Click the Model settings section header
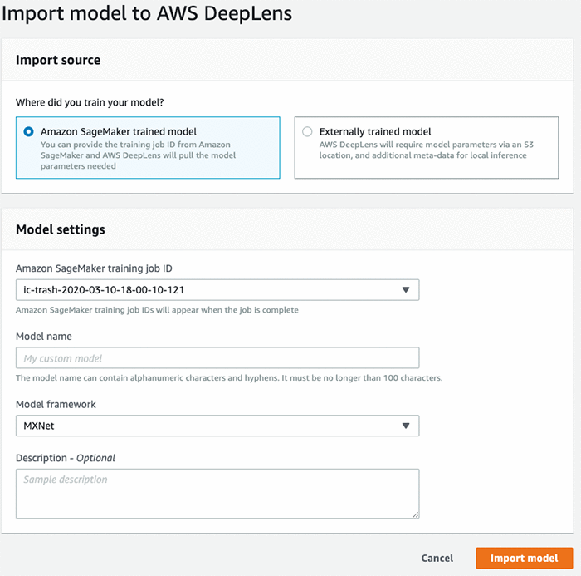Screen dimensions: 581x576 (x=61, y=229)
